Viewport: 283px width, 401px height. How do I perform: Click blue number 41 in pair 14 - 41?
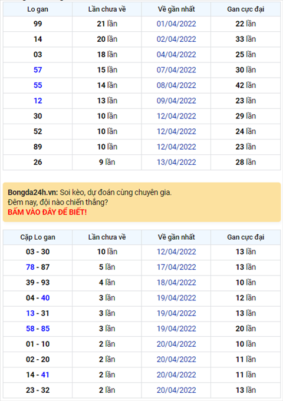45,375
